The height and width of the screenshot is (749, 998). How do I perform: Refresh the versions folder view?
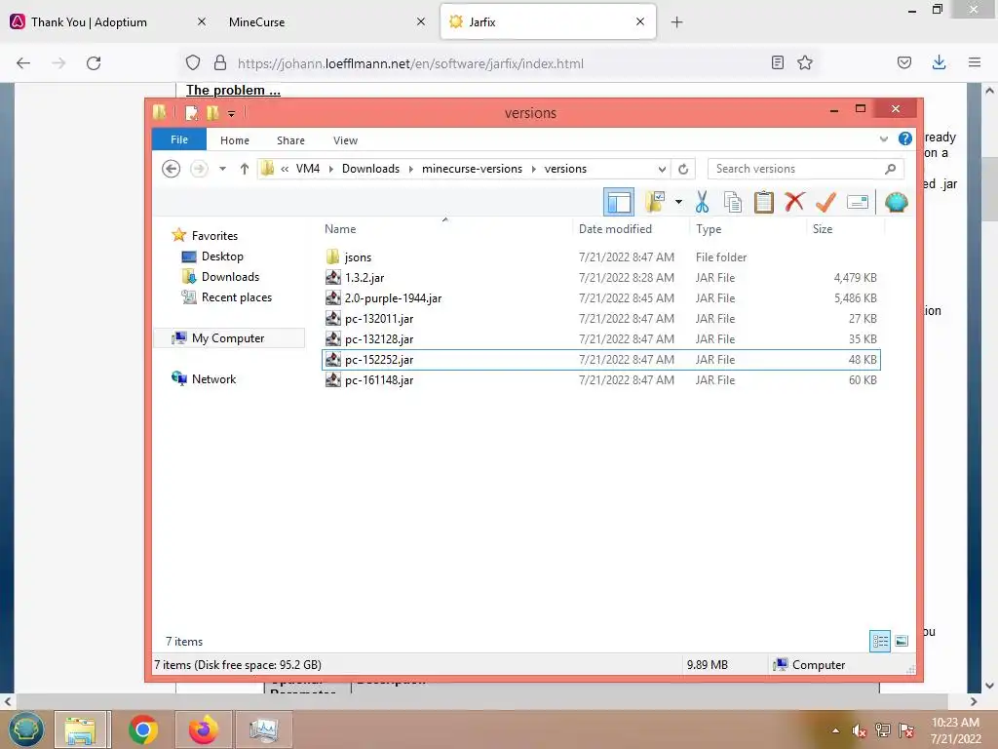pyautogui.click(x=683, y=169)
